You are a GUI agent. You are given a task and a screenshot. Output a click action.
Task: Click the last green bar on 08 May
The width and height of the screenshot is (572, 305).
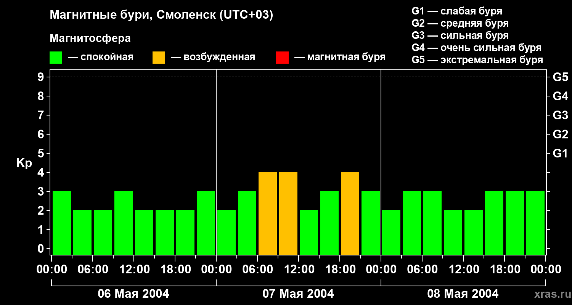click(x=535, y=223)
